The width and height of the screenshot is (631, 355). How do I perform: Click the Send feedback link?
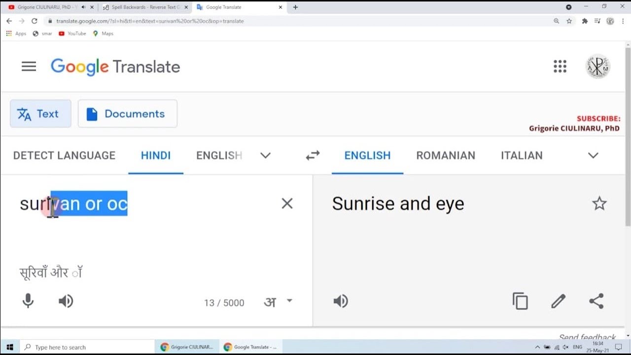588,337
